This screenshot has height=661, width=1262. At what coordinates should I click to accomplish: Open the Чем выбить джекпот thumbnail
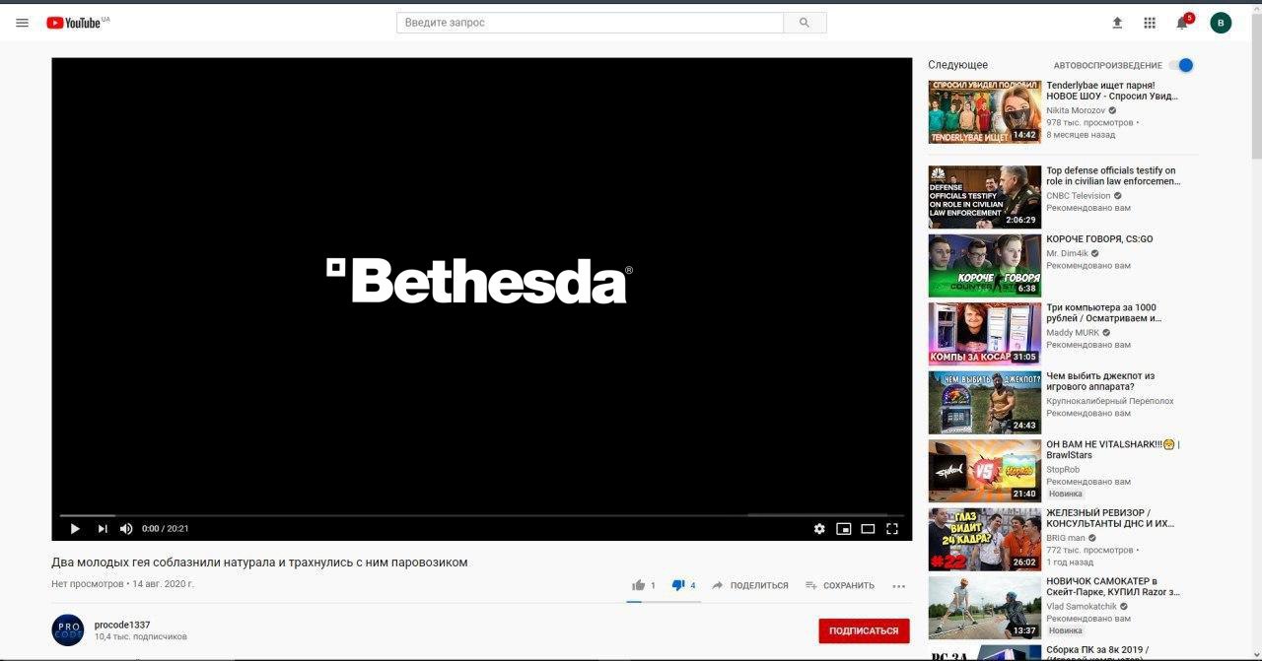(x=984, y=402)
